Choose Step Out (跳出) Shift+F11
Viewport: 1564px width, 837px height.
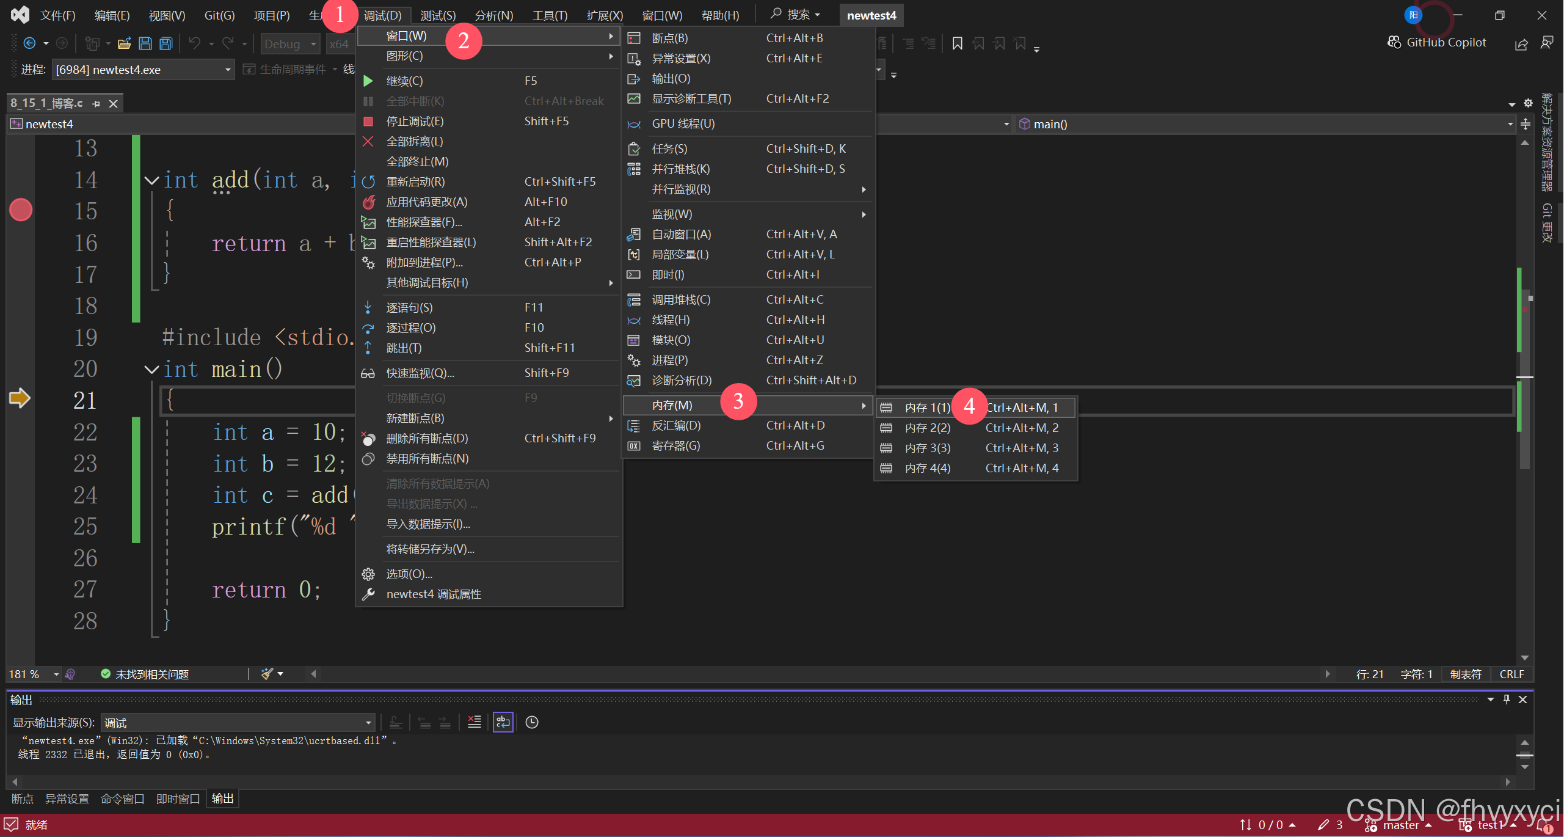pyautogui.click(x=489, y=348)
